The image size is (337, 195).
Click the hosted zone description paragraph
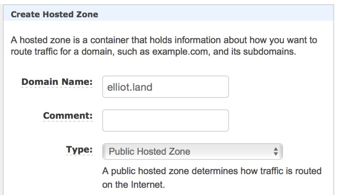(x=164, y=47)
